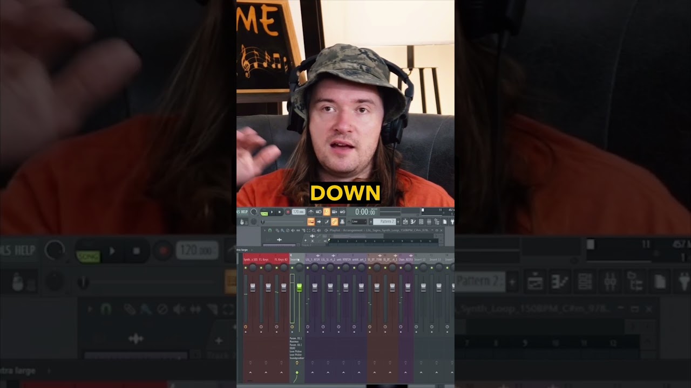The image size is (691, 388).
Task: Toggle Synth track routing arrow at bottom
Action: tap(250, 372)
